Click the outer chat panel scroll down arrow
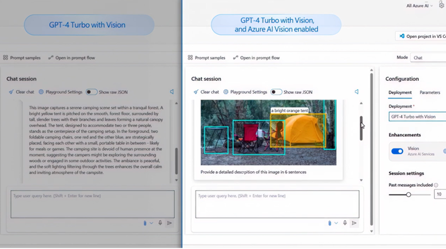This screenshot has width=446, height=249. click(x=372, y=231)
